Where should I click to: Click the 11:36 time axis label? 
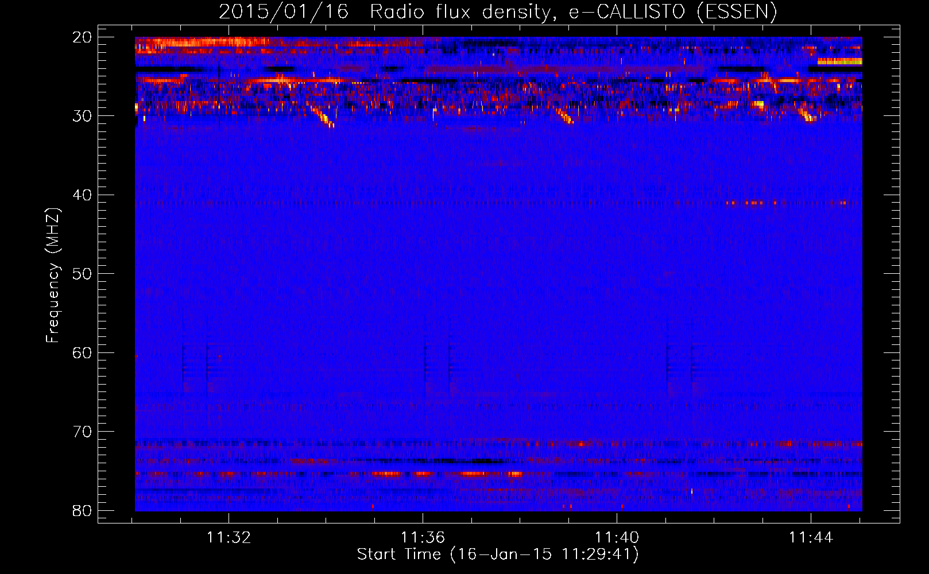423,538
